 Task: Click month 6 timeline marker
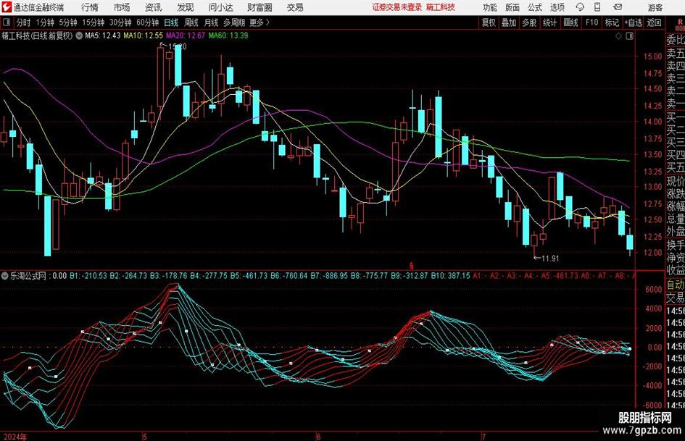point(318,437)
